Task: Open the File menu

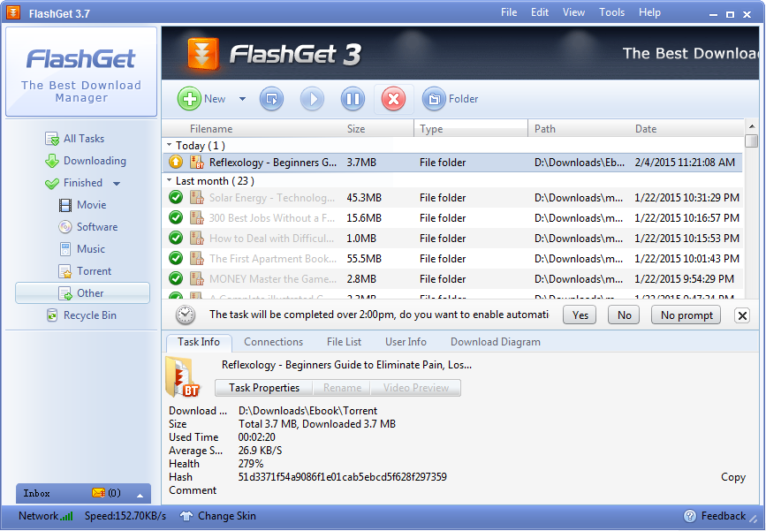Action: click(x=509, y=12)
